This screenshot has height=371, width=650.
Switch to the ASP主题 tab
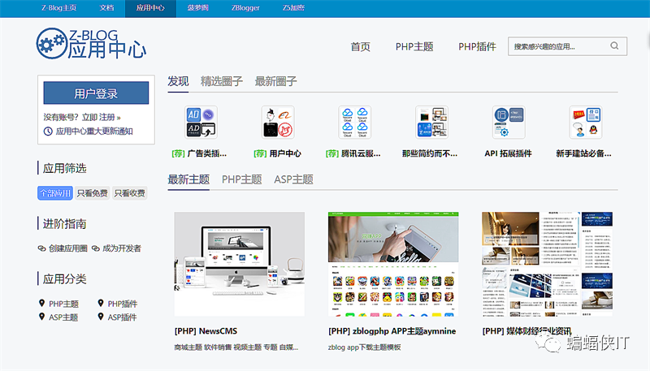point(293,179)
